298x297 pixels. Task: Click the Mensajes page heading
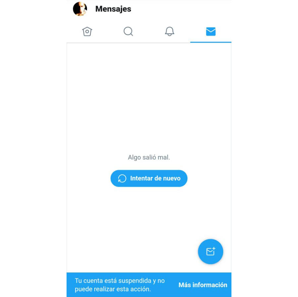coord(113,9)
